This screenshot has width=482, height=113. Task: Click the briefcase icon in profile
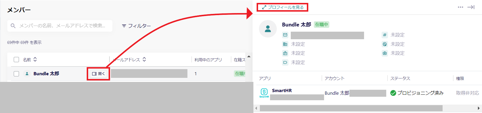click(x=385, y=53)
